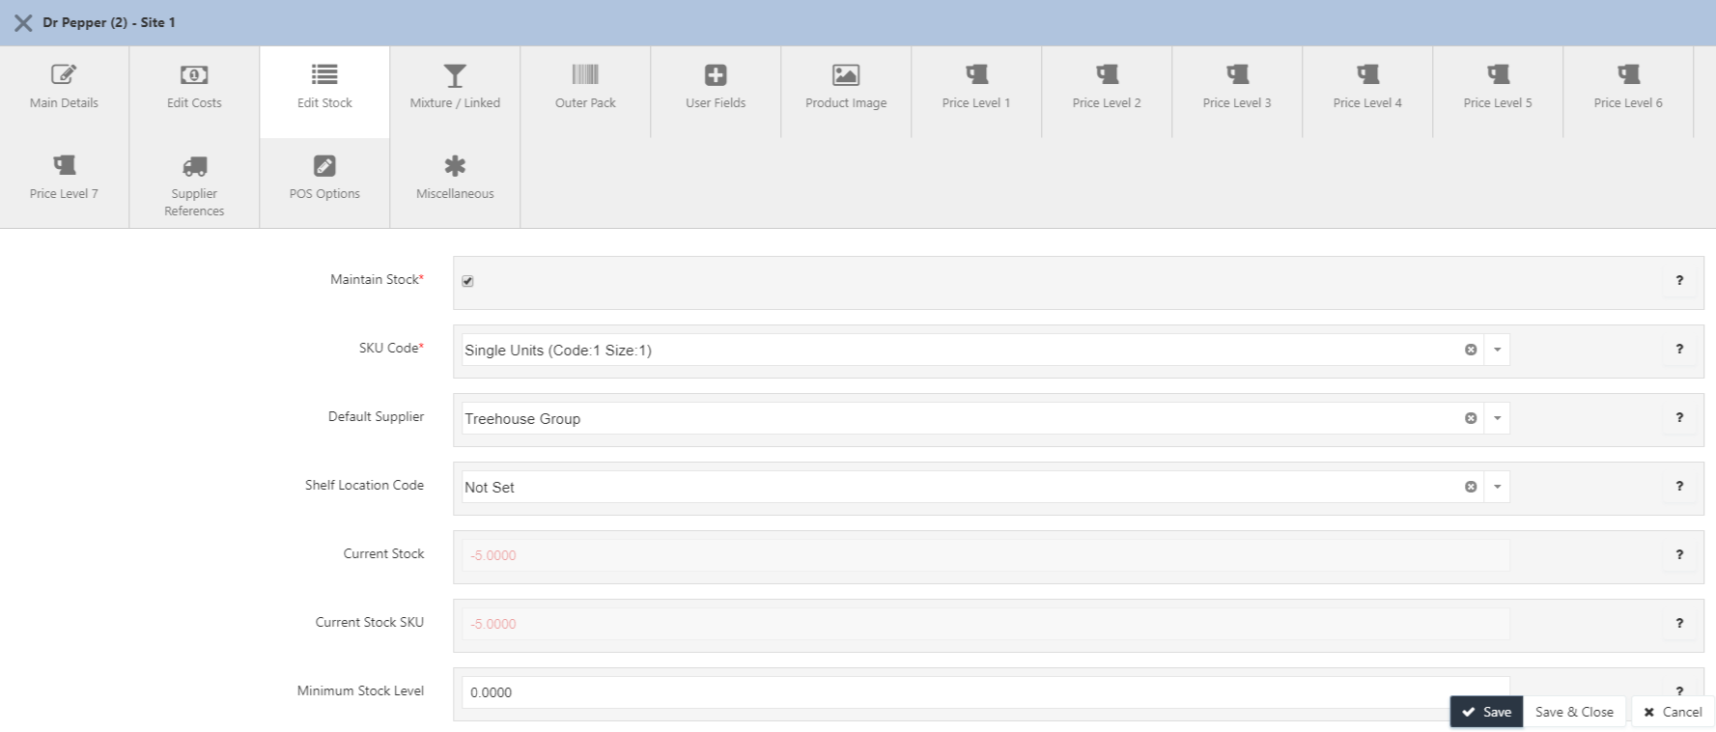Show help for Maintain Stock
Image resolution: width=1716 pixels, height=732 pixels.
(1679, 280)
